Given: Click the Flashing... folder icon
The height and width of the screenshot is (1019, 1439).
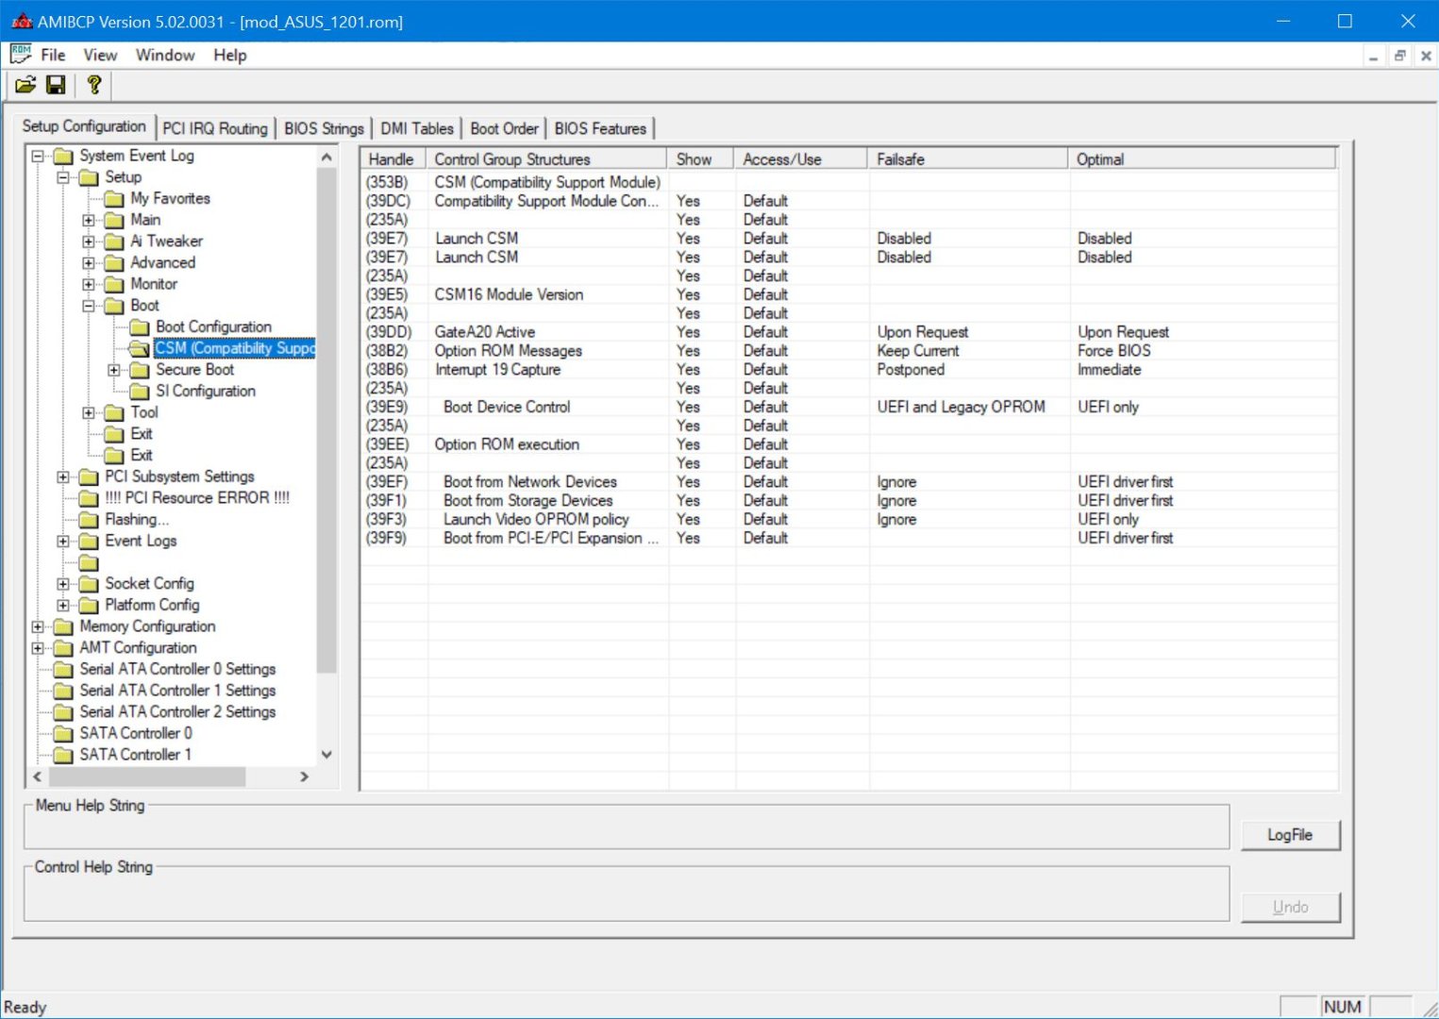Looking at the screenshot, I should click(x=89, y=520).
